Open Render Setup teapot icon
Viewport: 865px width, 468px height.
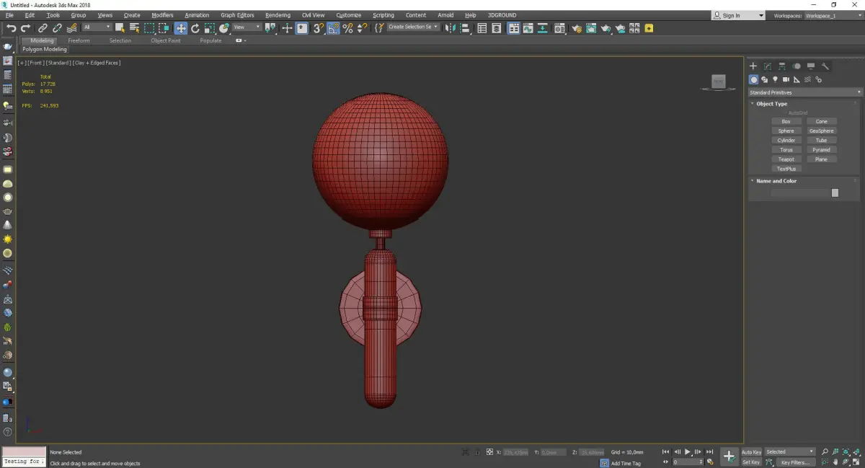(577, 28)
